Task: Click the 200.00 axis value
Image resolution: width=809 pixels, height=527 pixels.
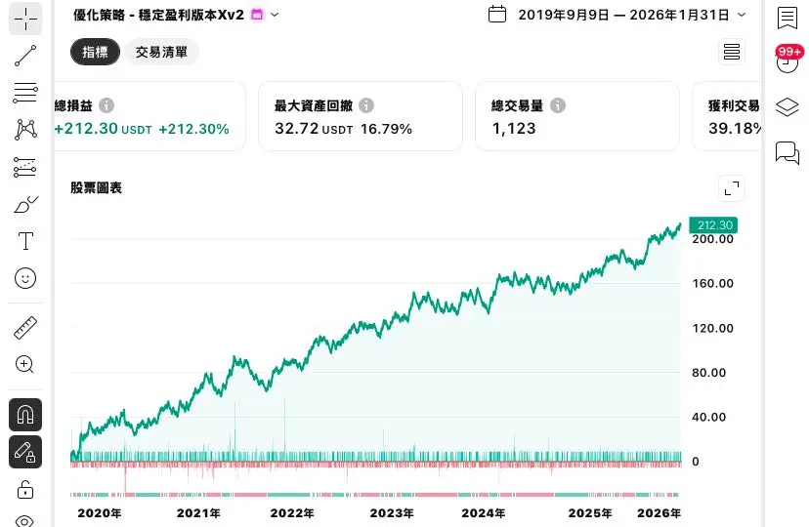Action: pos(712,239)
